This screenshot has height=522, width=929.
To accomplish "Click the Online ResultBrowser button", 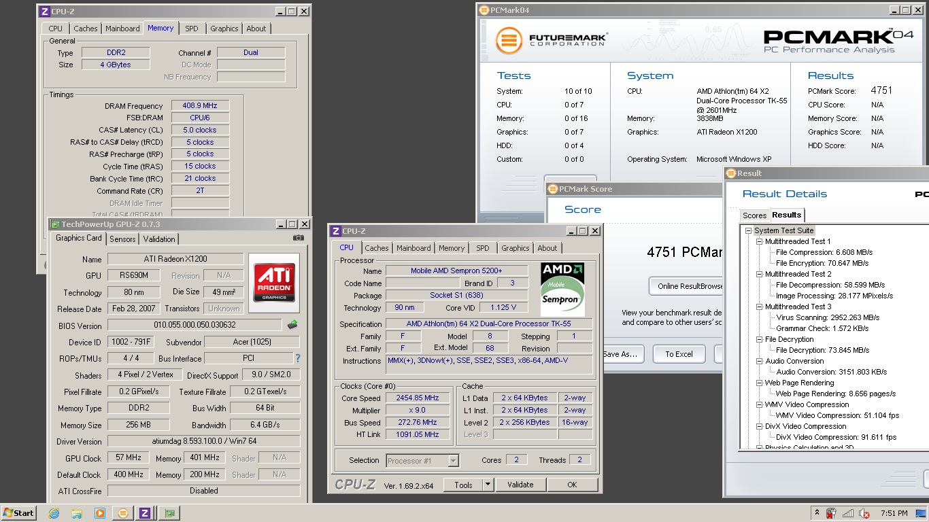I will pos(686,286).
